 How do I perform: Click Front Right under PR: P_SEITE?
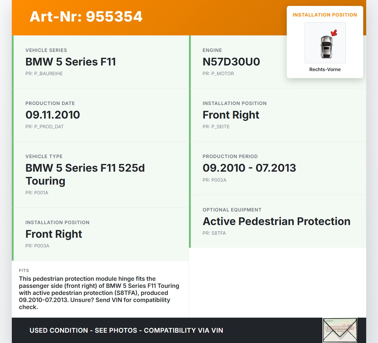click(231, 115)
